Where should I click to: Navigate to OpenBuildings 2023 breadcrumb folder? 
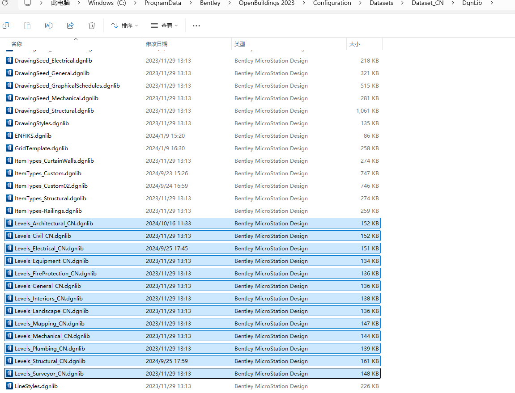click(x=267, y=3)
